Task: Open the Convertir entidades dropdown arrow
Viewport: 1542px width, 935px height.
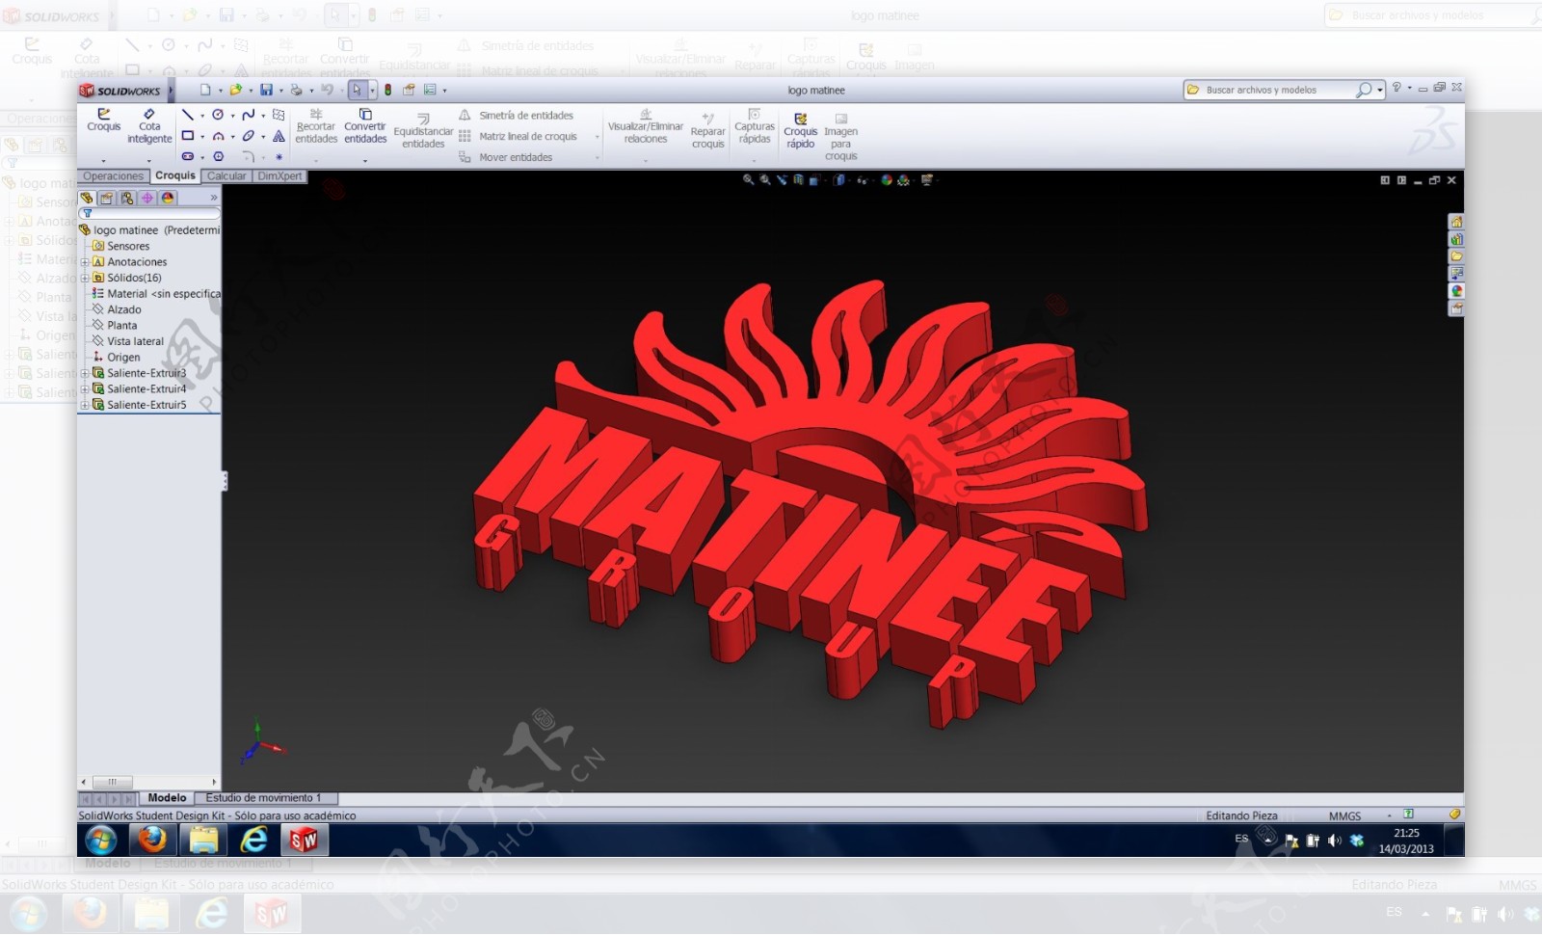Action: [x=365, y=160]
